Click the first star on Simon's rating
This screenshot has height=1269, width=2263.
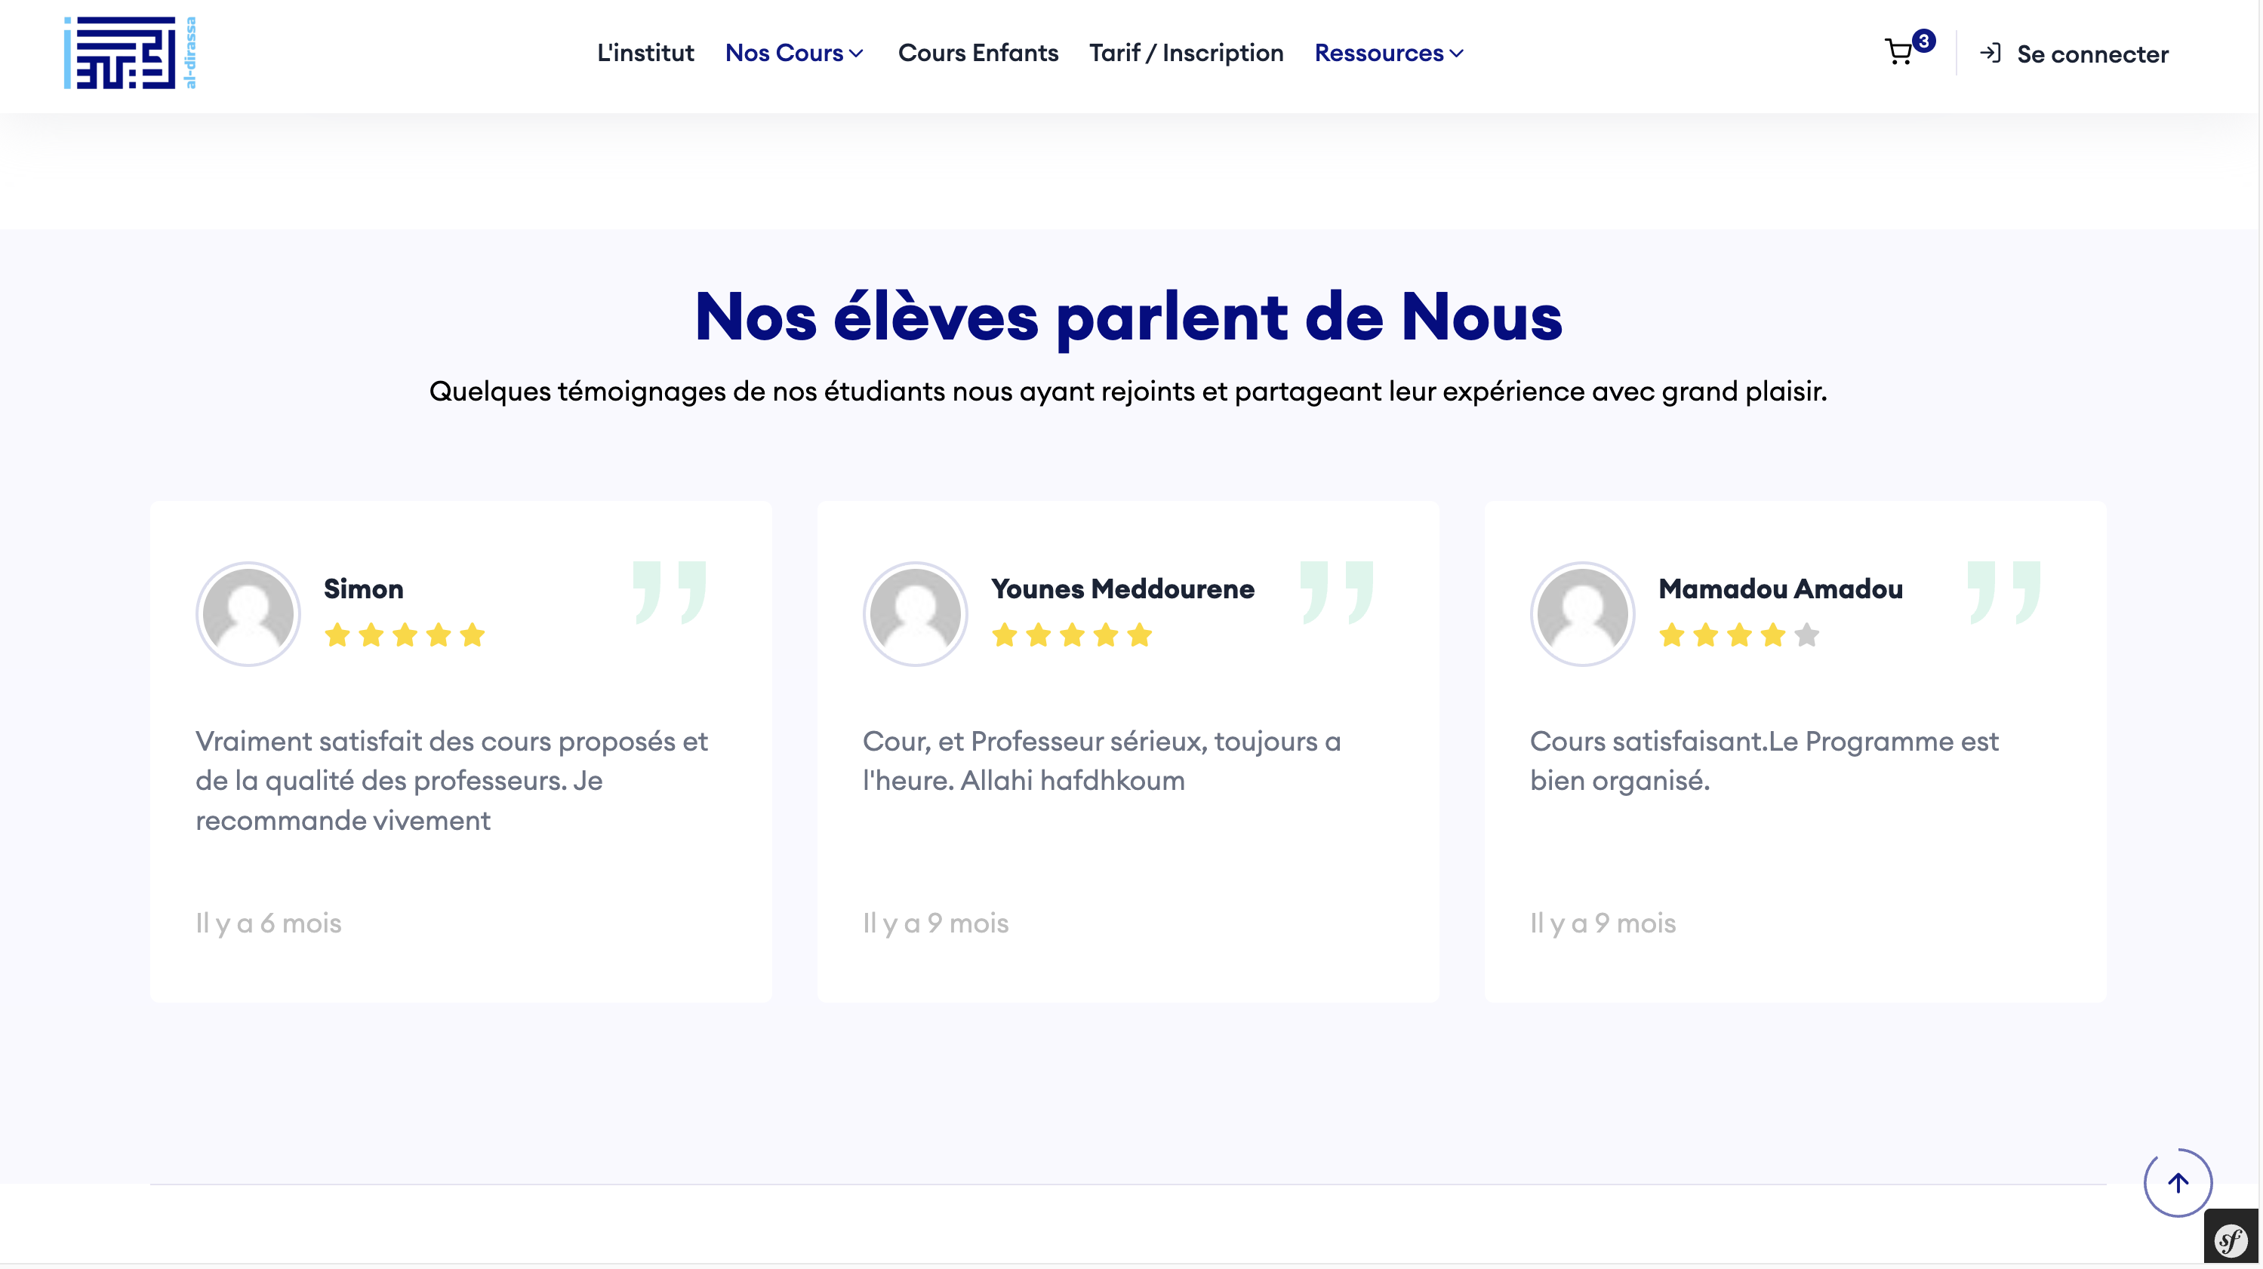tap(337, 634)
